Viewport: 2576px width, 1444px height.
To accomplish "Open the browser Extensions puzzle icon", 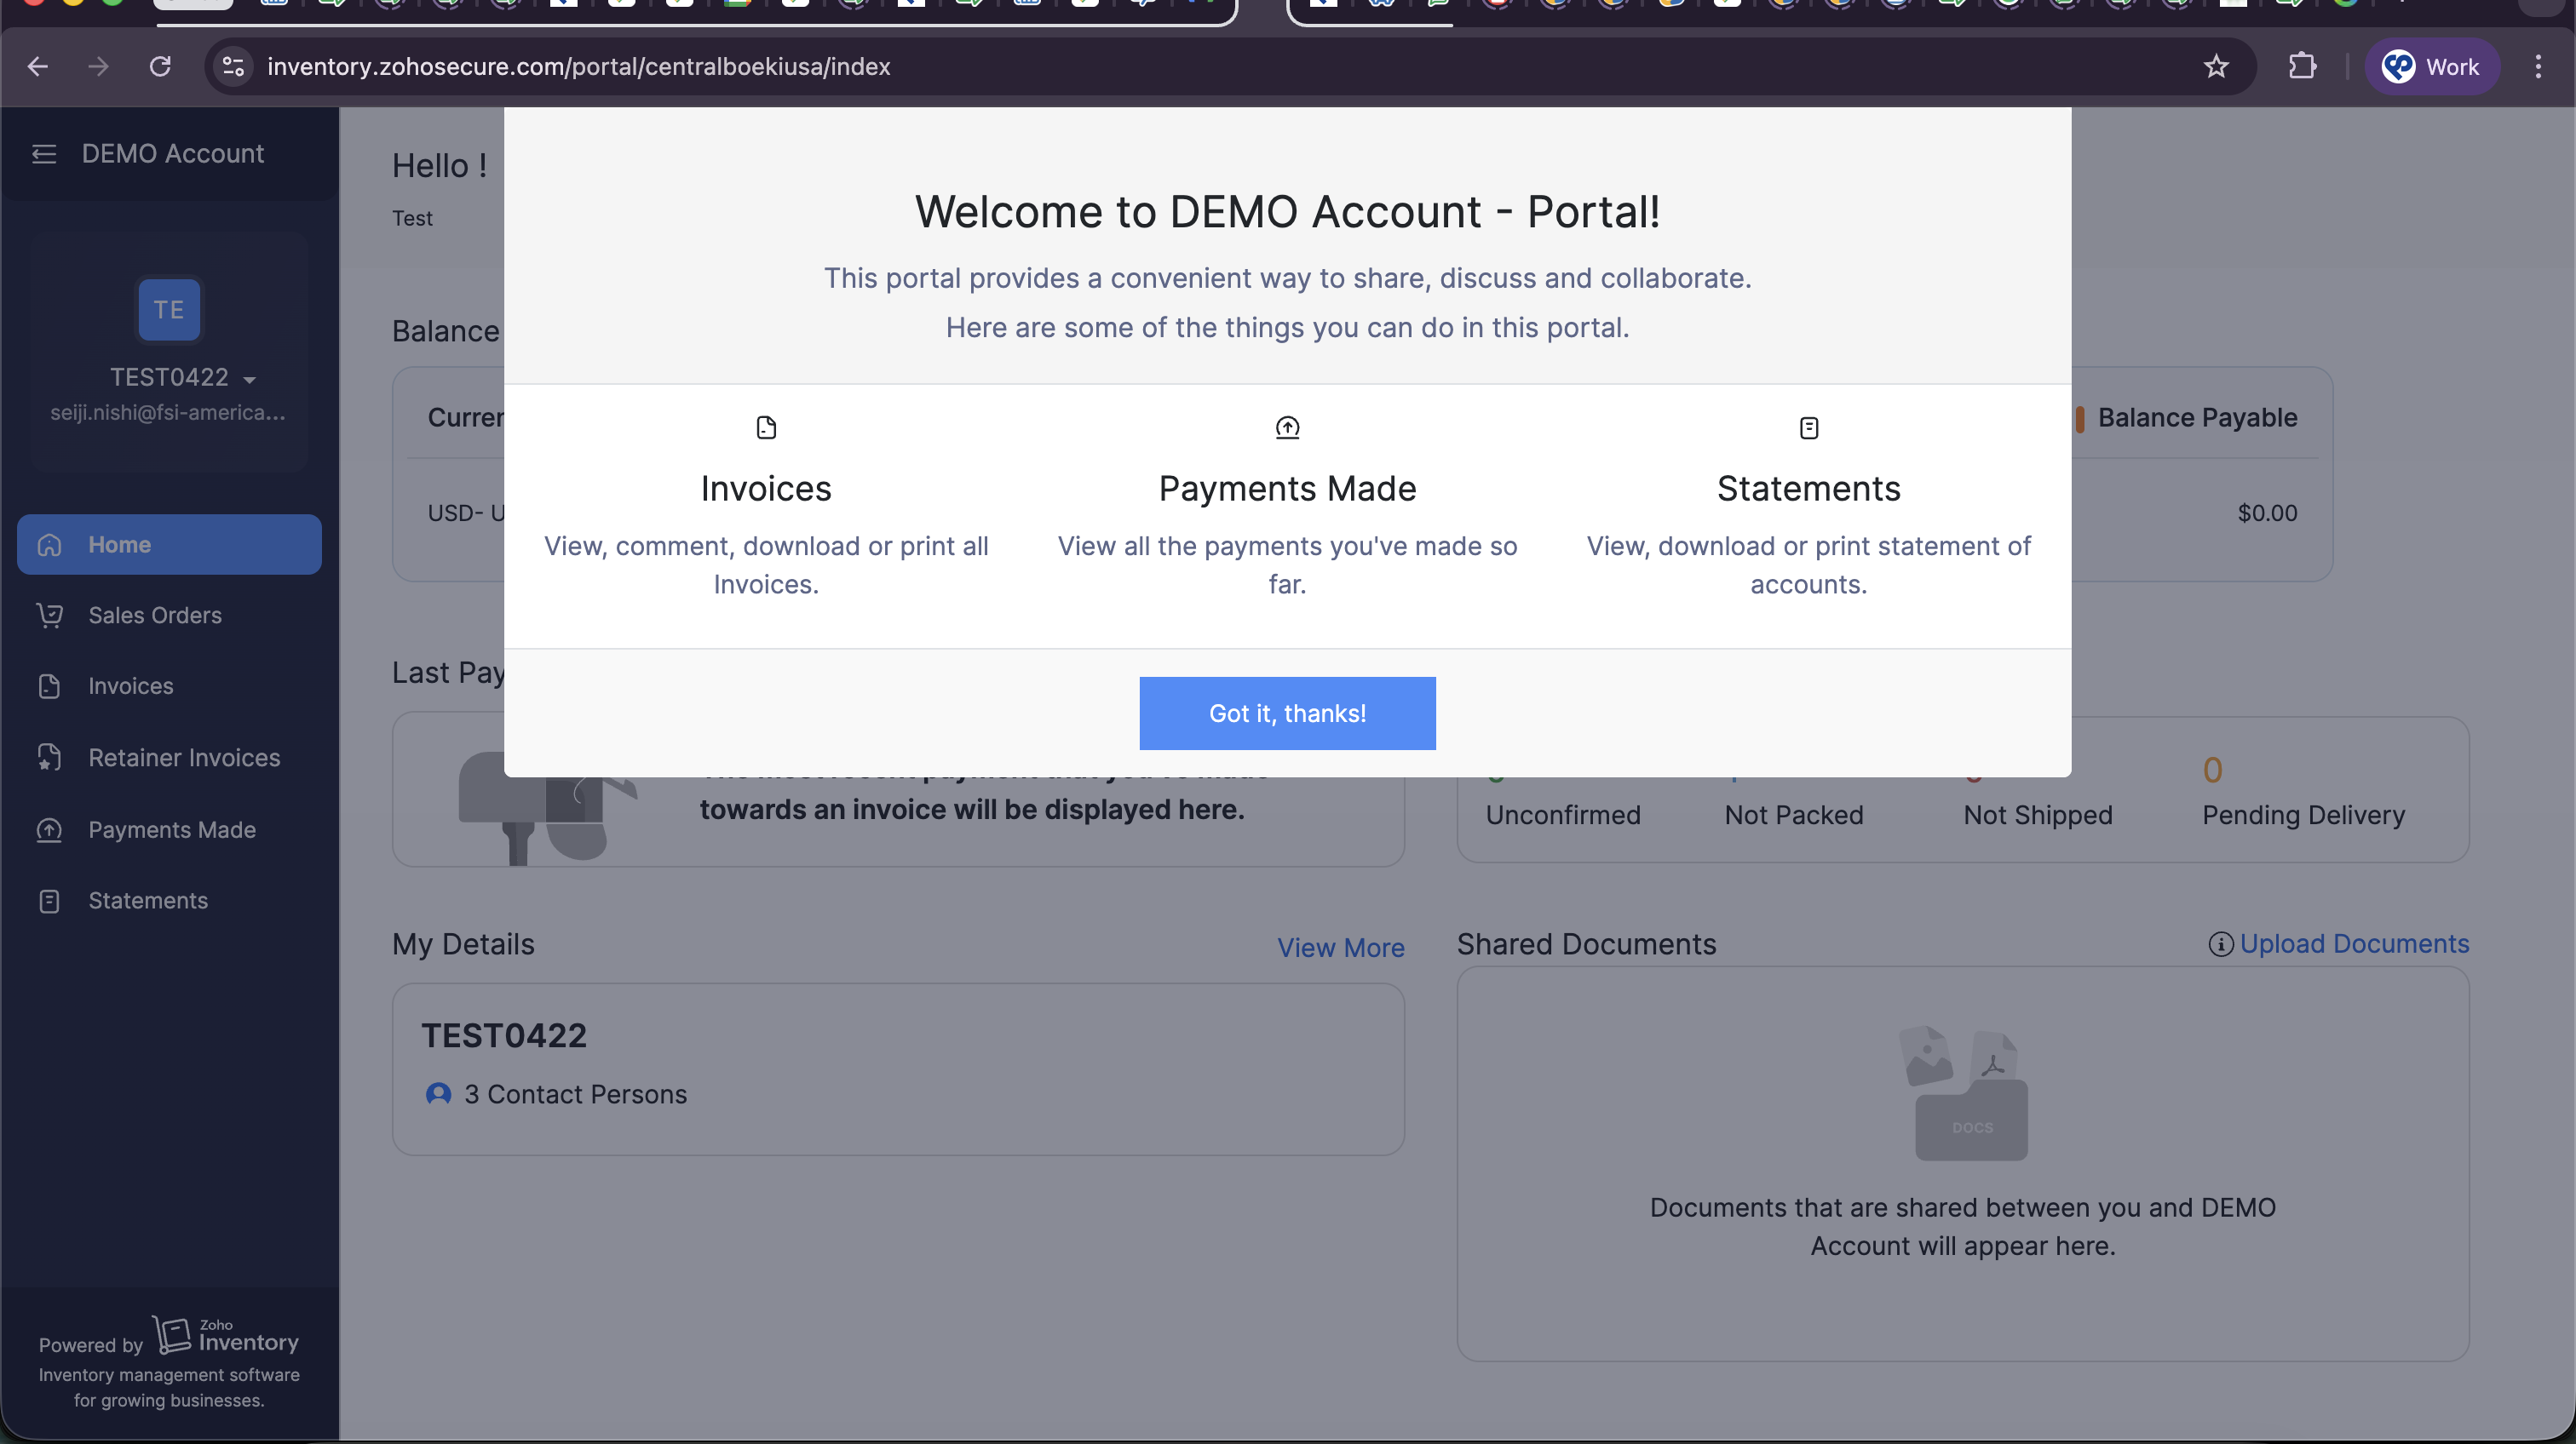I will (x=2302, y=67).
